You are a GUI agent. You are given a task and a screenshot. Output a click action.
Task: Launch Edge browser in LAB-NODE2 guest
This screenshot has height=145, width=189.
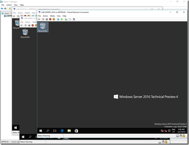(x=62, y=131)
